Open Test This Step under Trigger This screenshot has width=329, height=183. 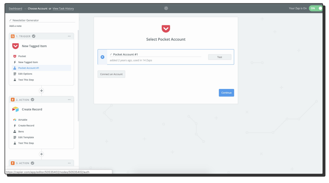[41, 80]
